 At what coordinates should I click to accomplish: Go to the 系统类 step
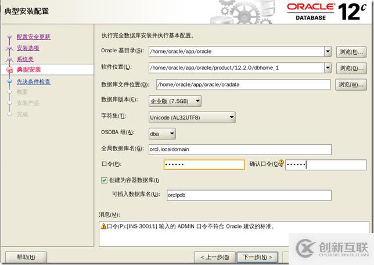click(25, 59)
